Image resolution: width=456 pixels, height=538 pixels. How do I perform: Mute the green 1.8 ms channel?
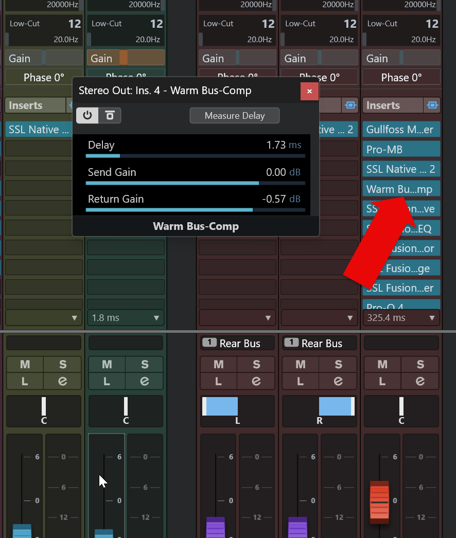click(x=107, y=364)
